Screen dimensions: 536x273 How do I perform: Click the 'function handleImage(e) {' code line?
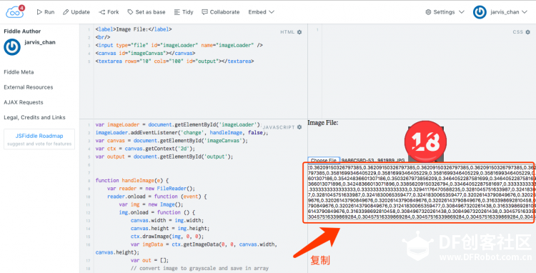[x=132, y=180]
